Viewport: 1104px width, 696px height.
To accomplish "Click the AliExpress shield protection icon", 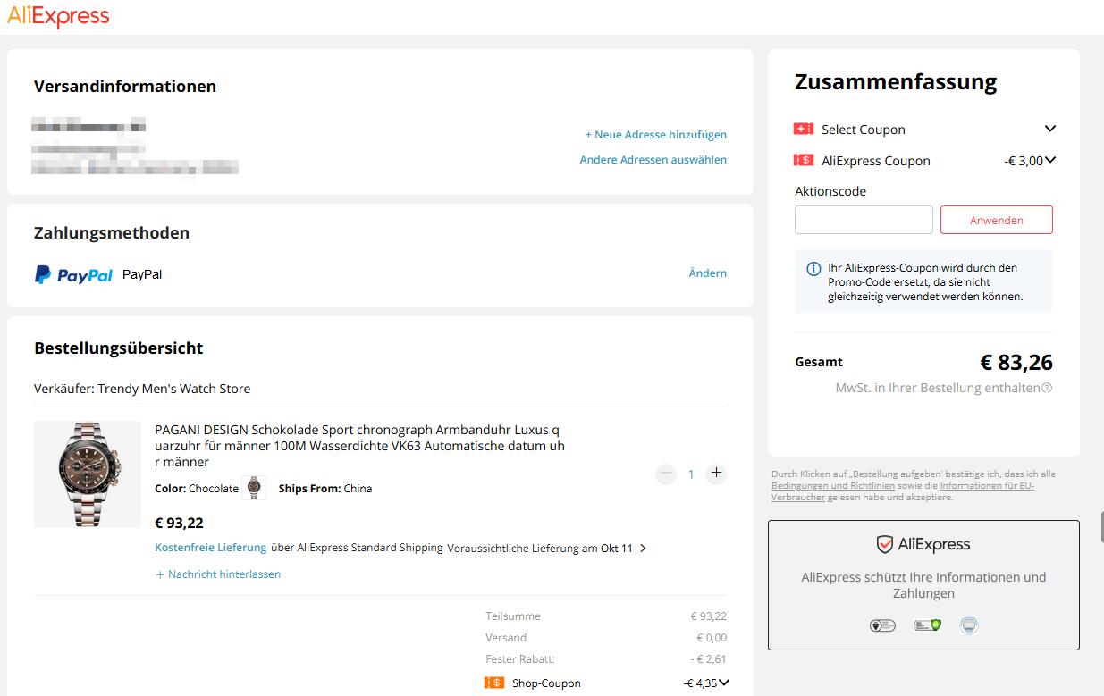I will 884,544.
